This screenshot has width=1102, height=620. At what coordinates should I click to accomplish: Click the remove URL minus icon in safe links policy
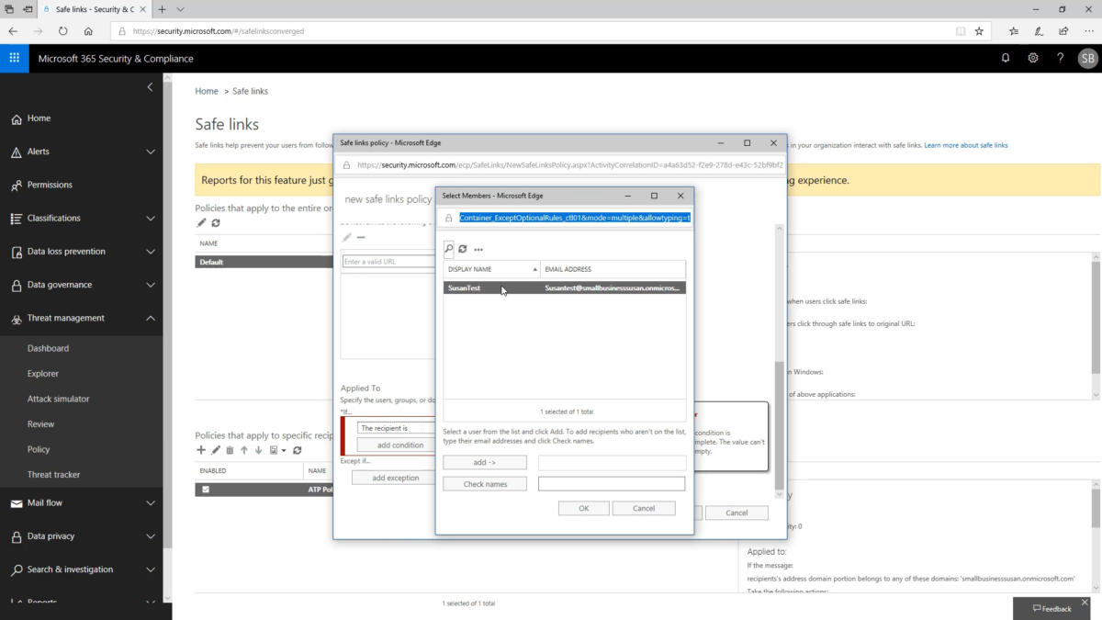[361, 238]
